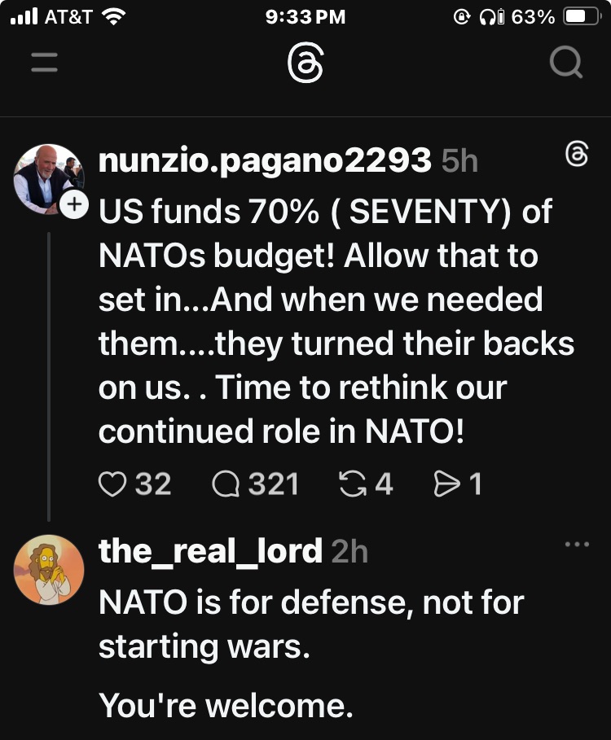Tap nunzio.pagano2293's profile photo
This screenshot has height=740, width=611.
coord(49,179)
